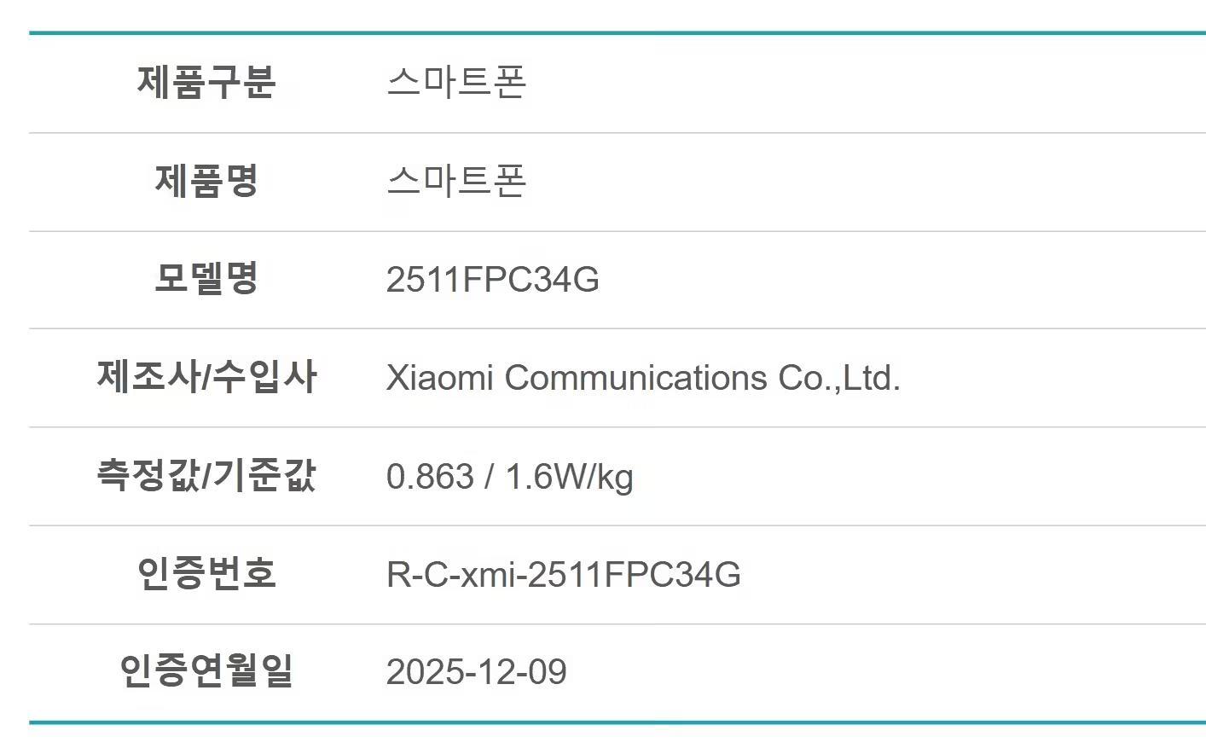
Task: Select the 1.6W/kg limit value
Action: (569, 477)
